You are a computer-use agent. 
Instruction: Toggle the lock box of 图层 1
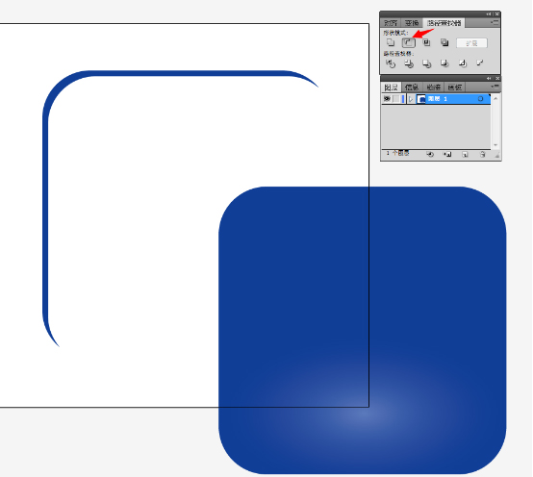pyautogui.click(x=396, y=99)
